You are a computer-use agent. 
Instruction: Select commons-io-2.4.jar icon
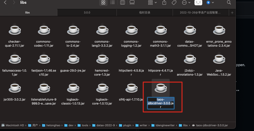pos(73,30)
